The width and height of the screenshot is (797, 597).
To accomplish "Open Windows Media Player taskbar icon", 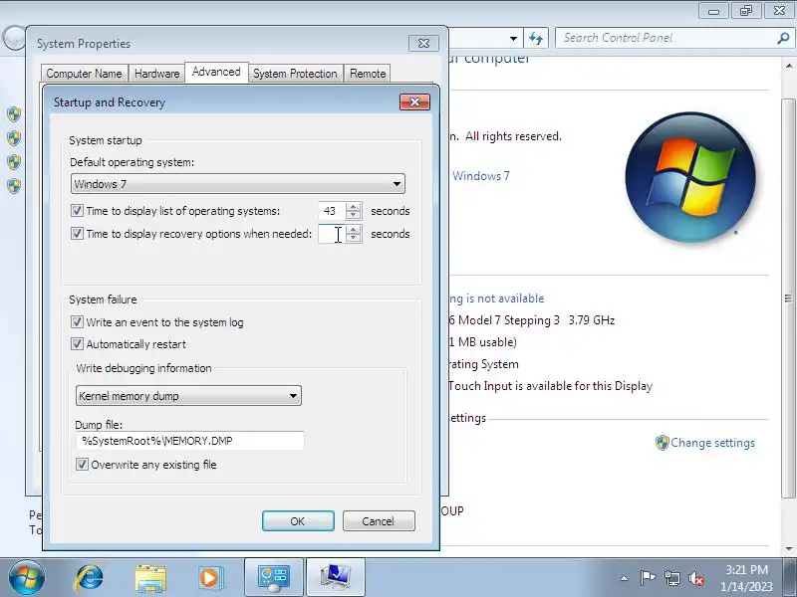I will coord(209,578).
